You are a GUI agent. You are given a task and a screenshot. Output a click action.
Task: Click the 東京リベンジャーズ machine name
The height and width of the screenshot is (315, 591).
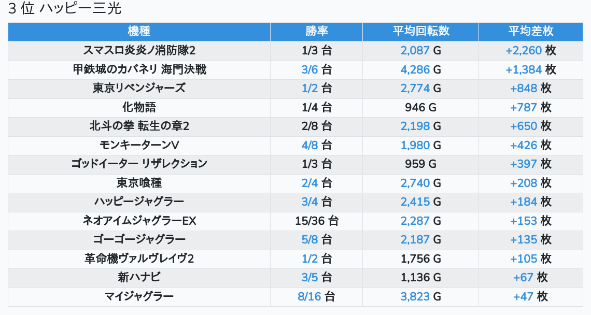(x=139, y=88)
